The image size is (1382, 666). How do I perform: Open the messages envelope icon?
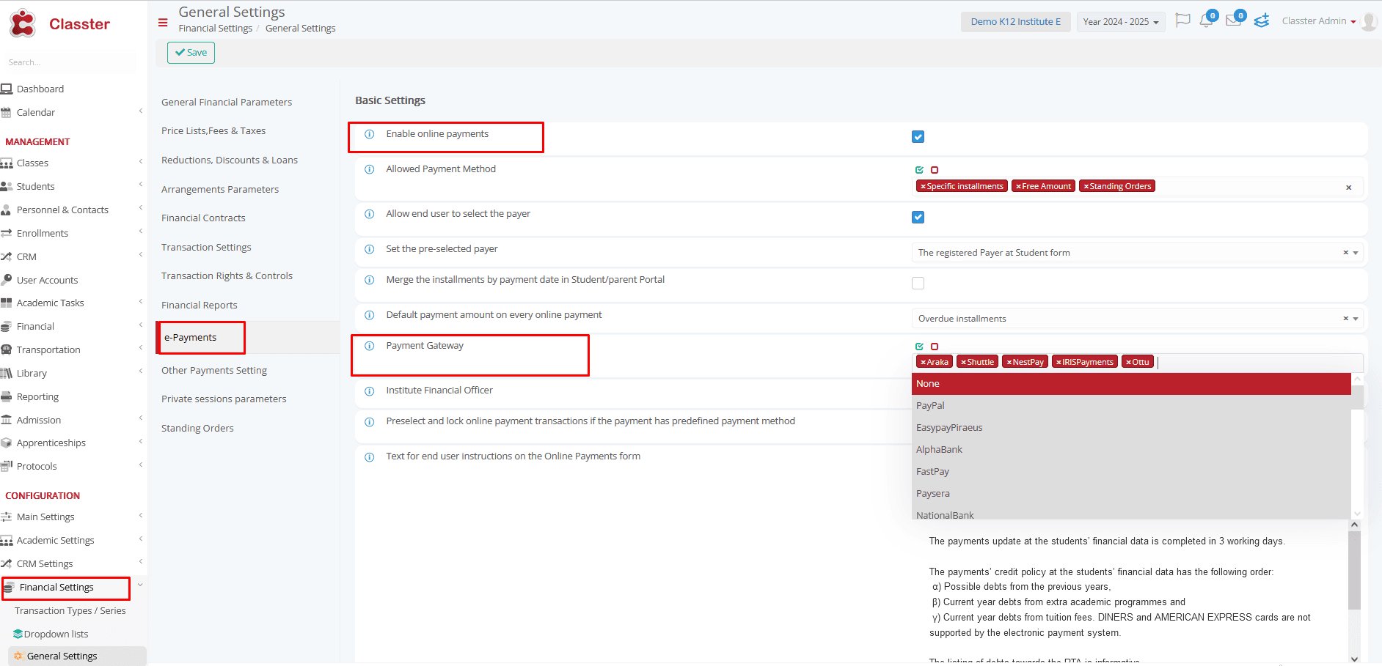(x=1234, y=20)
